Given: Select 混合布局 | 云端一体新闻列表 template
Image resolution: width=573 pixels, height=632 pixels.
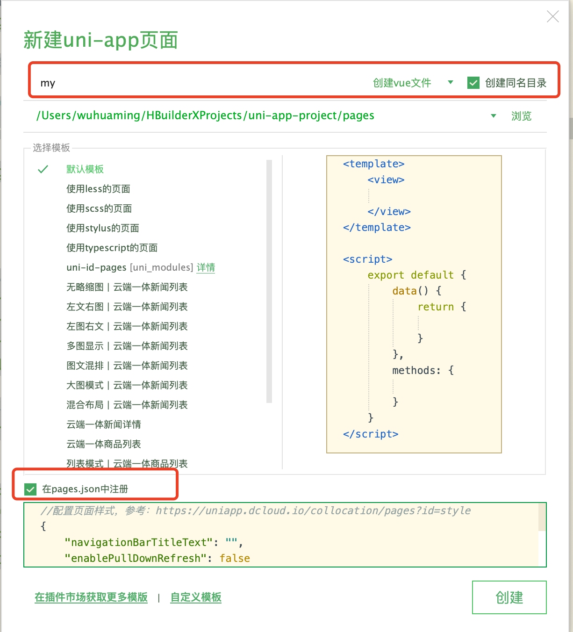Looking at the screenshot, I should tap(127, 405).
